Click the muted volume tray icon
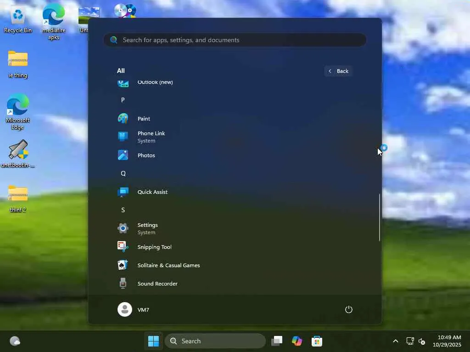The image size is (470, 352). click(422, 341)
